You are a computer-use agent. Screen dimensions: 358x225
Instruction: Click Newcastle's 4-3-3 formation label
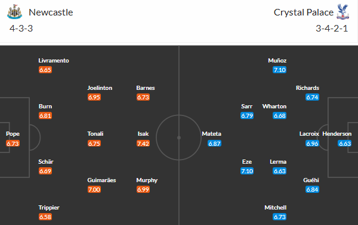coord(21,29)
